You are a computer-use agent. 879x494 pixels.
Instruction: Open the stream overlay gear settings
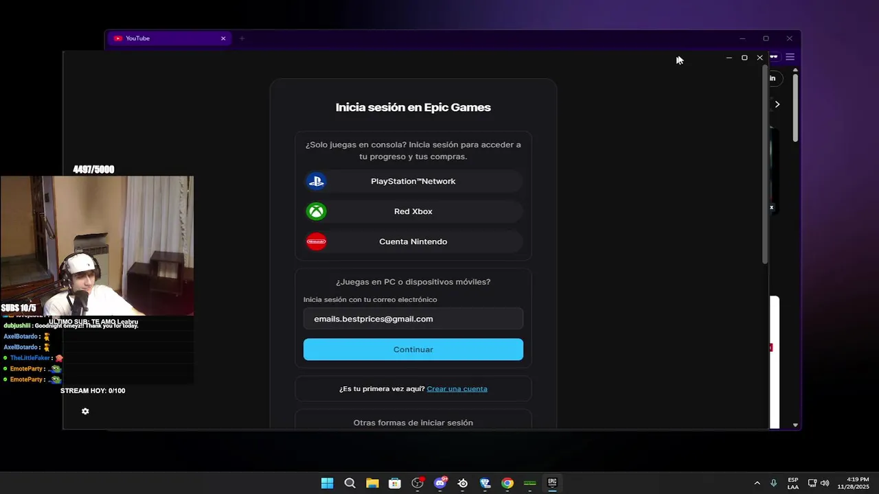click(x=85, y=411)
